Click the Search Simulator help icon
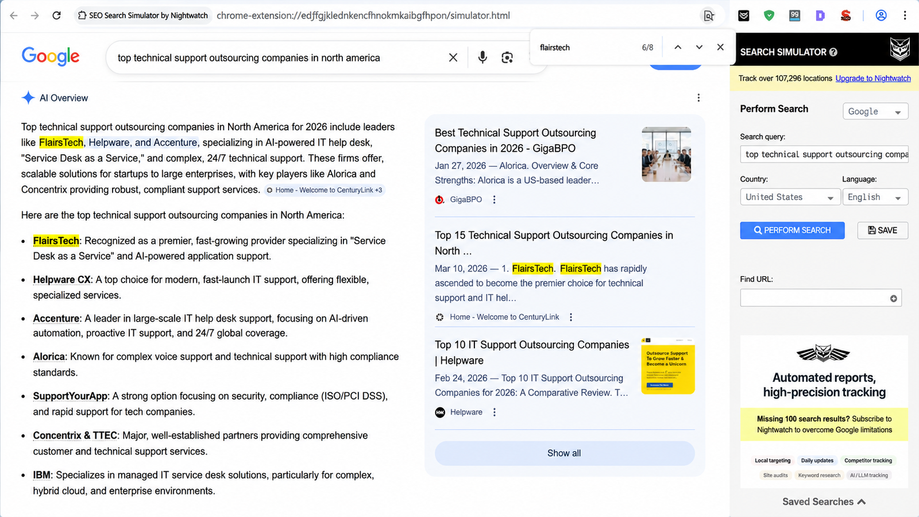Viewport: 919px width, 517px height. 833,52
